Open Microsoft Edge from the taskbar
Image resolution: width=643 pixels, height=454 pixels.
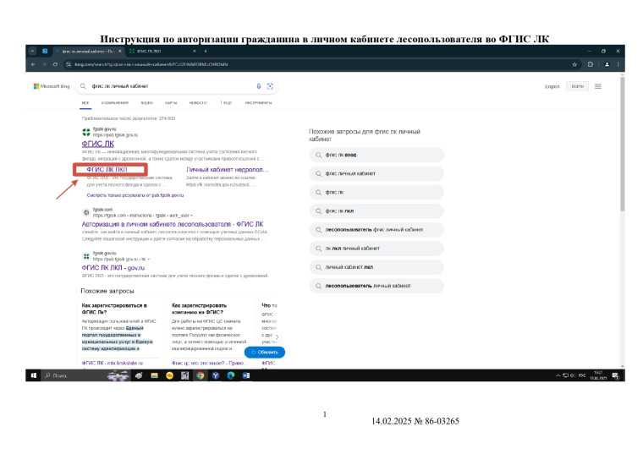(231, 375)
